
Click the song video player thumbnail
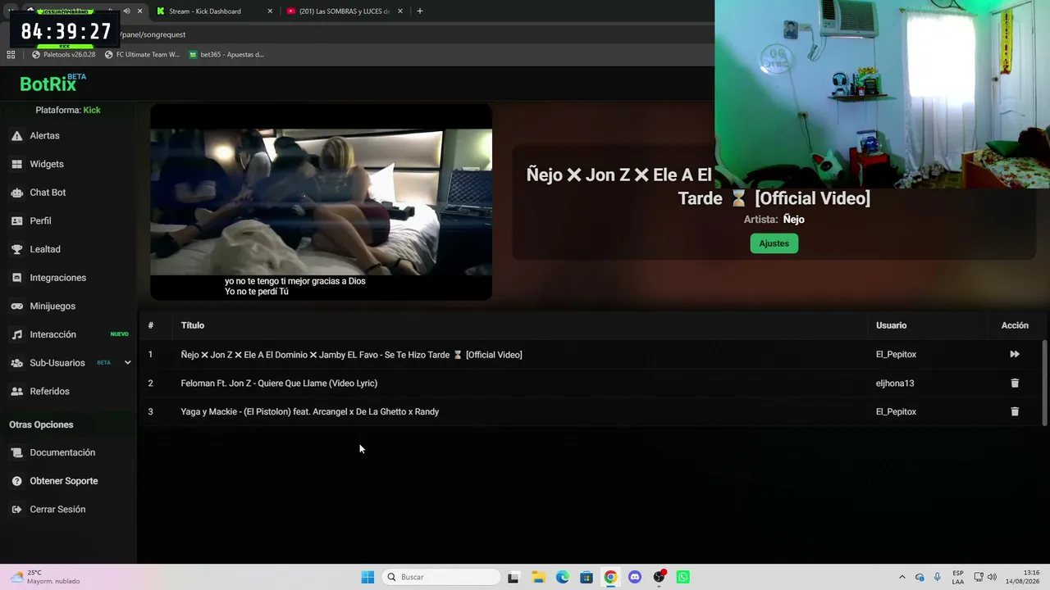[322, 202]
